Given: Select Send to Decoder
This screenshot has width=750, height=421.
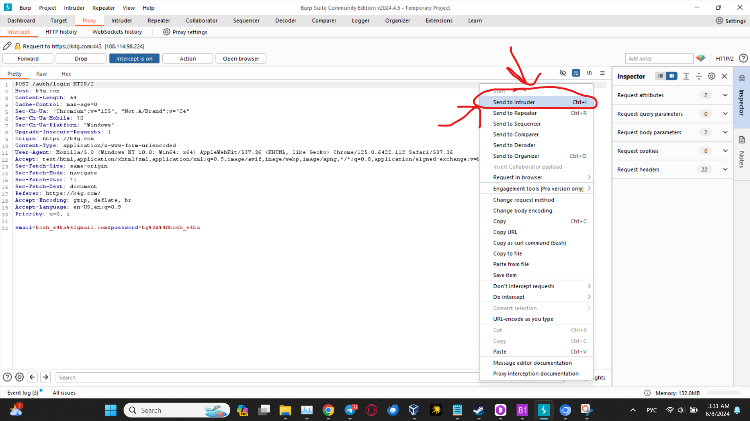Looking at the screenshot, I should (x=536, y=145).
